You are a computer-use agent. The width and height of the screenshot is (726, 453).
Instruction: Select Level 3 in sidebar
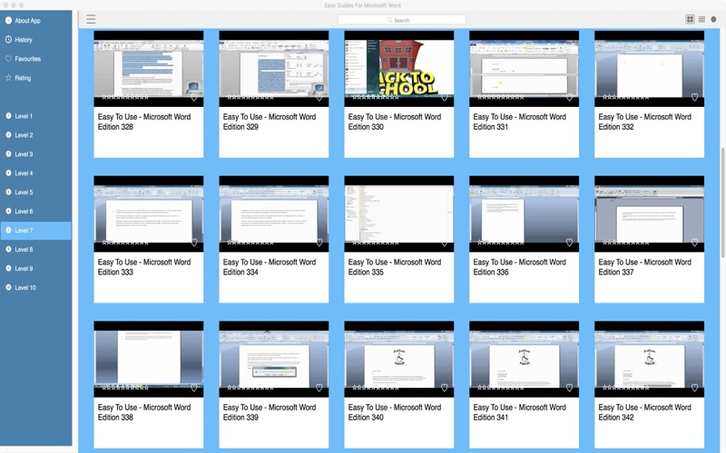pos(36,154)
